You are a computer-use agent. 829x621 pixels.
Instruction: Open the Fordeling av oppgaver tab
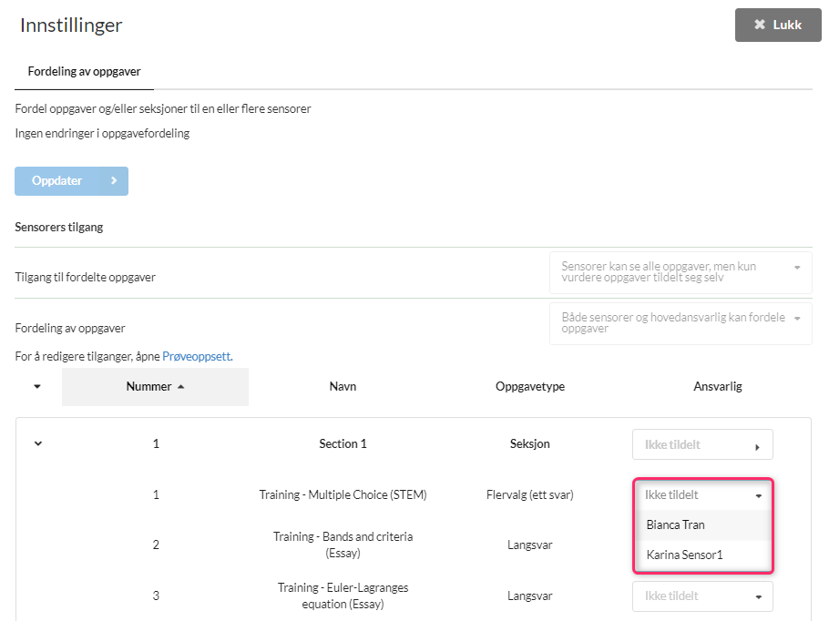84,71
